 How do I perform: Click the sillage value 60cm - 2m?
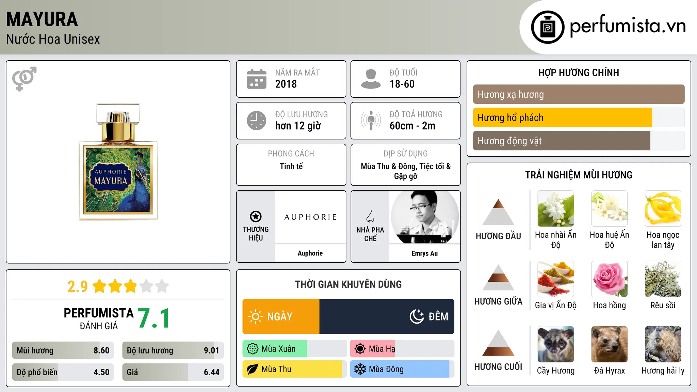point(412,126)
